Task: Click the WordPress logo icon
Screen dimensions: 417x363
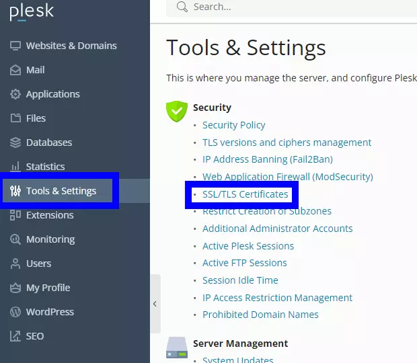Action: (x=15, y=312)
